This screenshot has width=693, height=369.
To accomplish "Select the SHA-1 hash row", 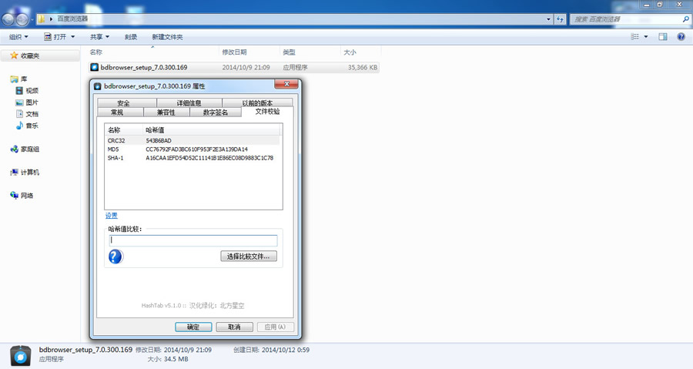I will tap(192, 158).
